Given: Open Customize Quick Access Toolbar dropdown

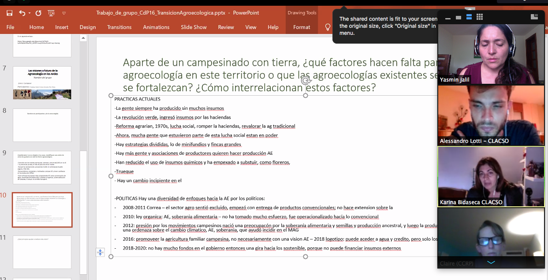Looking at the screenshot, I should pos(64,13).
